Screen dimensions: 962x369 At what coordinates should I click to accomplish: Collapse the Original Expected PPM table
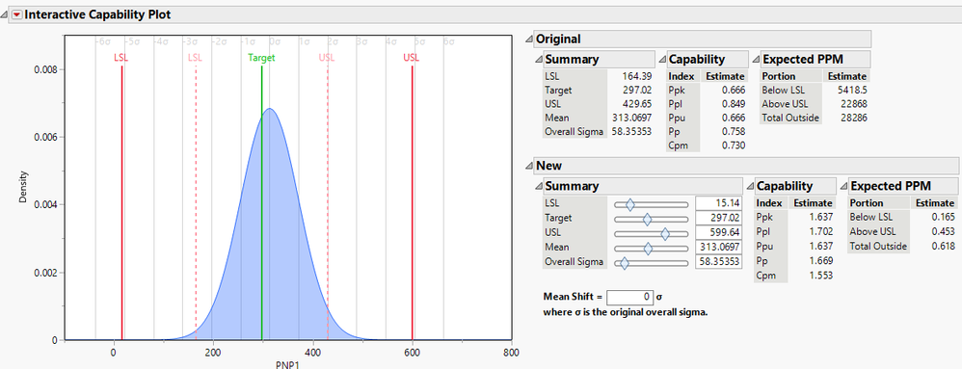[x=757, y=60]
